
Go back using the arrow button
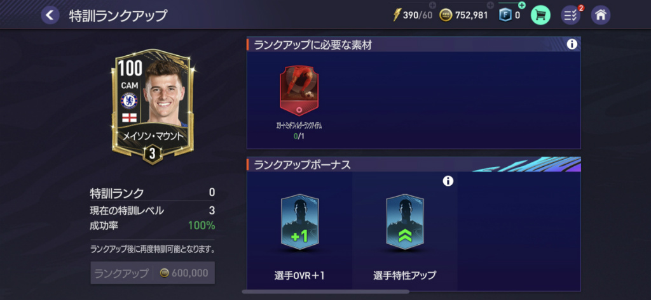point(50,15)
